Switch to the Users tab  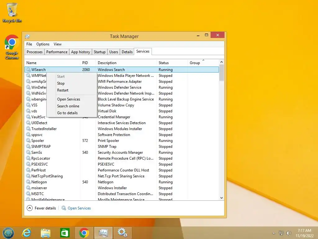114,52
